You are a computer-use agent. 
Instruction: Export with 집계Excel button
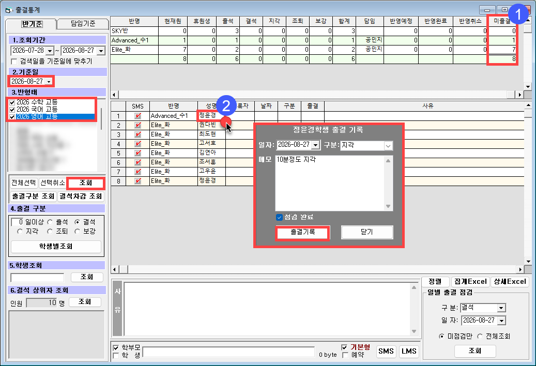click(x=470, y=282)
